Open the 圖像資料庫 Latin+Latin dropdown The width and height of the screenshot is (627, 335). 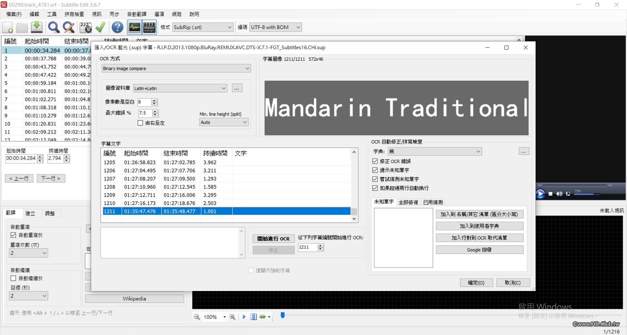point(180,88)
